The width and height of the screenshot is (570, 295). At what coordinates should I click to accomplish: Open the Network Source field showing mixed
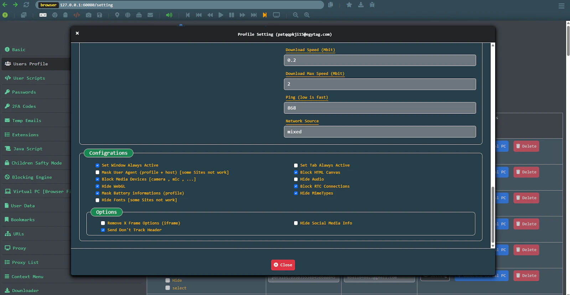pos(380,132)
